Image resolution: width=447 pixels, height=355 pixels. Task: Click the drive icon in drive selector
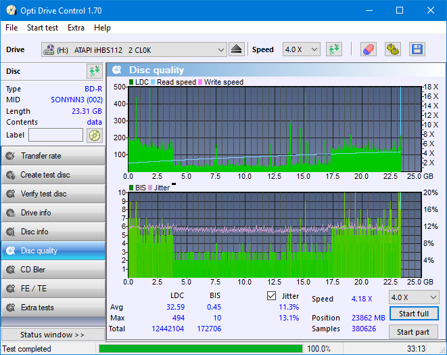pos(49,49)
